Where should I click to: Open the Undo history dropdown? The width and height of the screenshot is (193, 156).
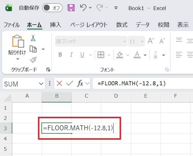pyautogui.click(x=90, y=8)
